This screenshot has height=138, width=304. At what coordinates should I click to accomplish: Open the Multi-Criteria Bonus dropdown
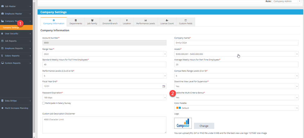click(236, 97)
